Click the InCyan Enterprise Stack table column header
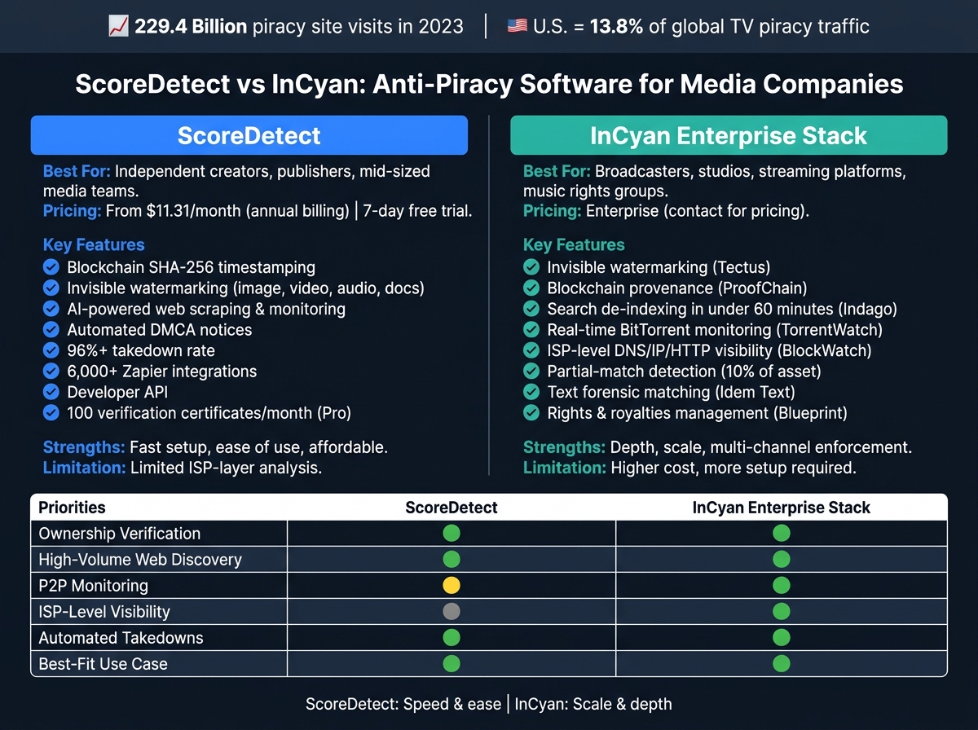 click(x=781, y=507)
